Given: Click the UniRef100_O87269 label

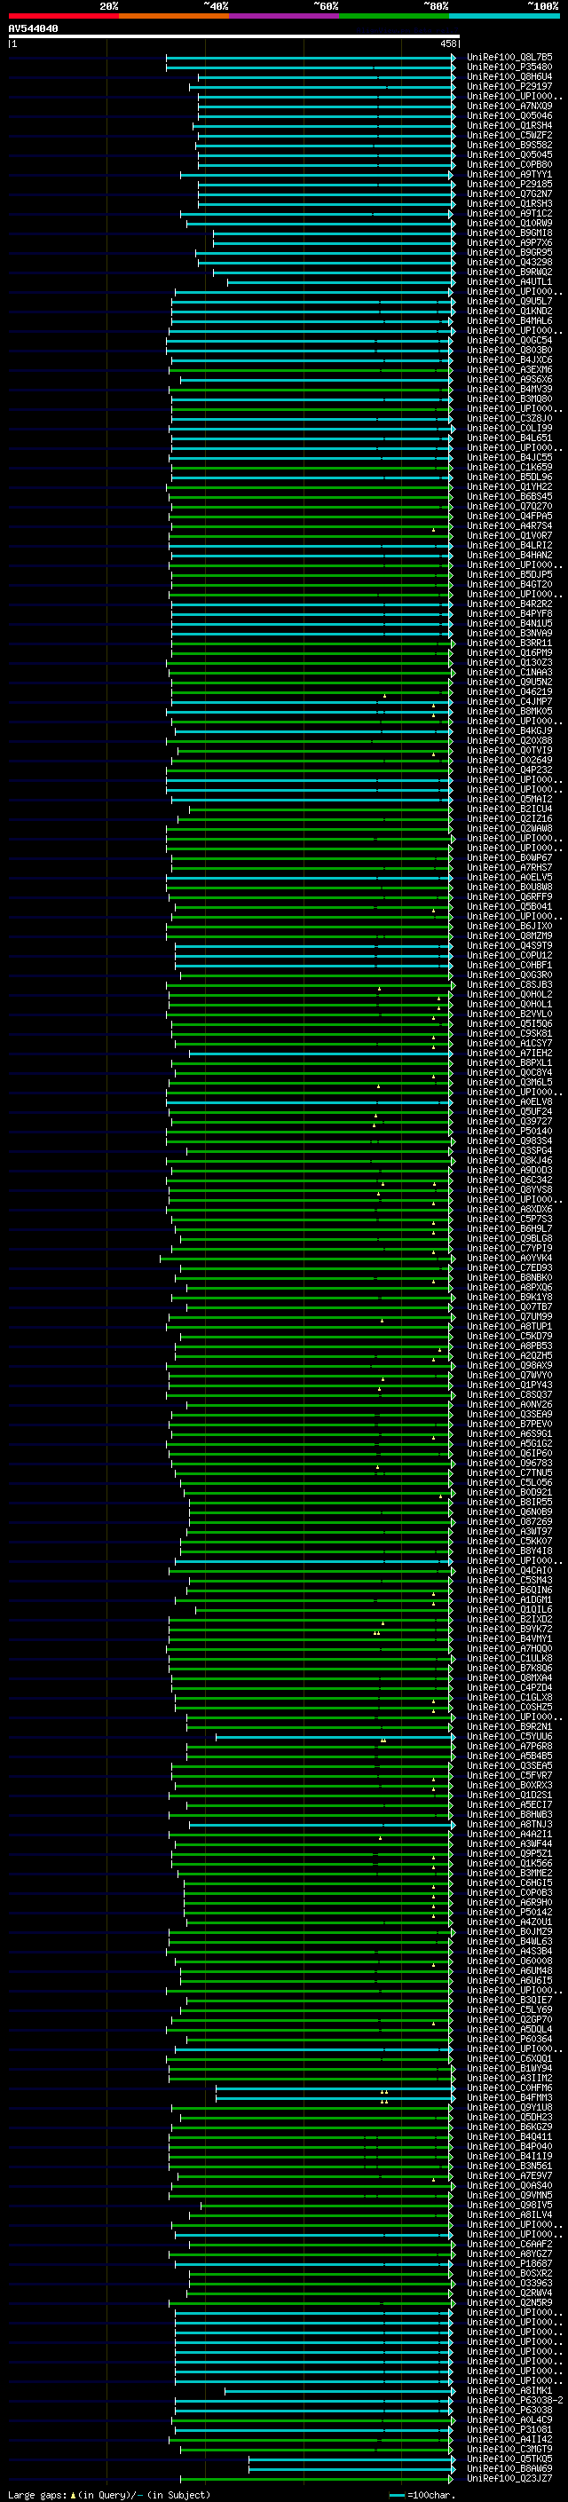Looking at the screenshot, I should [x=509, y=1522].
